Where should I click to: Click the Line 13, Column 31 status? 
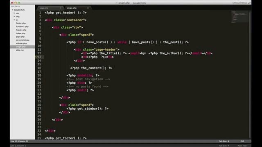(x=19, y=141)
